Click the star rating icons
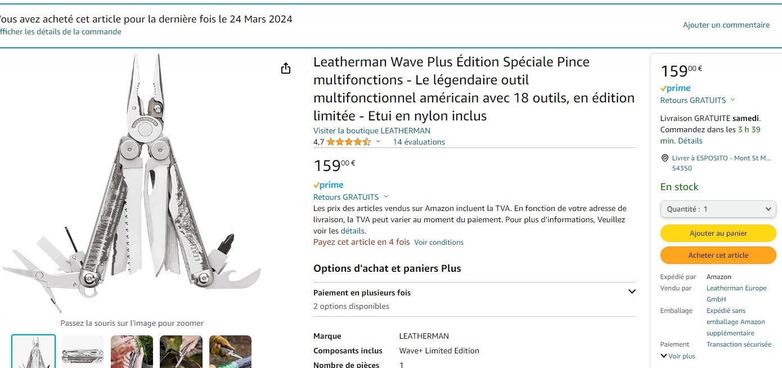 tap(348, 142)
